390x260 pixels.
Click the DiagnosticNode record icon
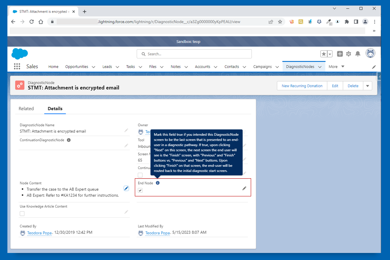[20, 85]
